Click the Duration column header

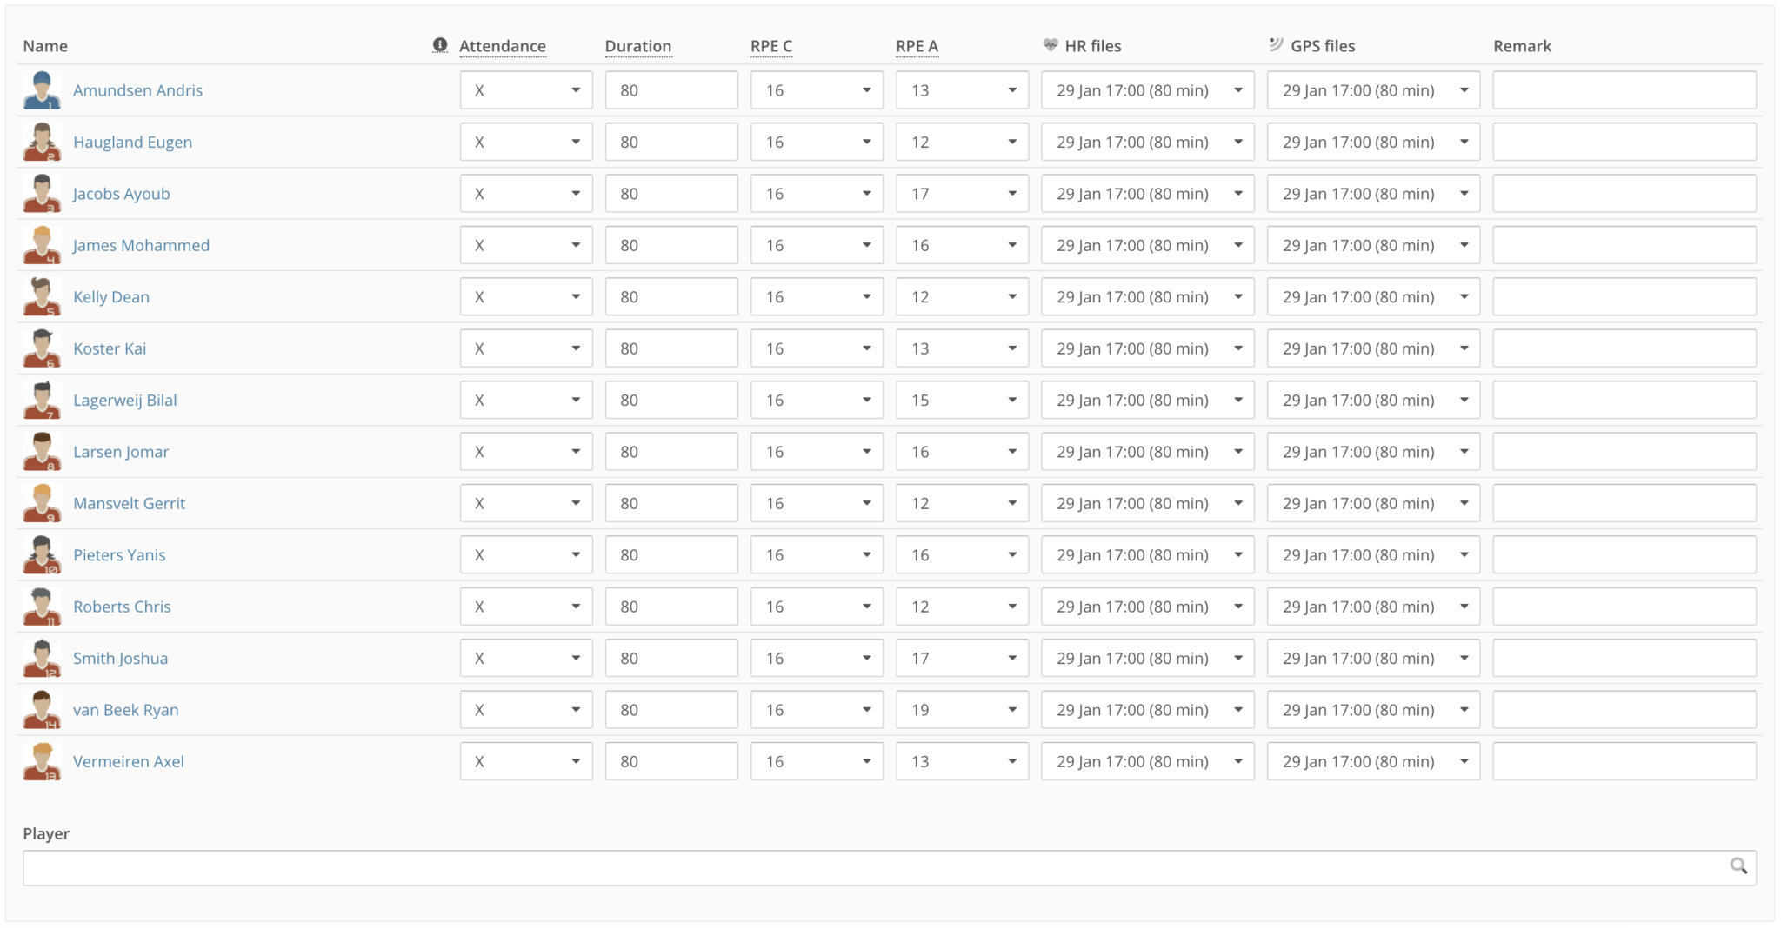(x=637, y=46)
